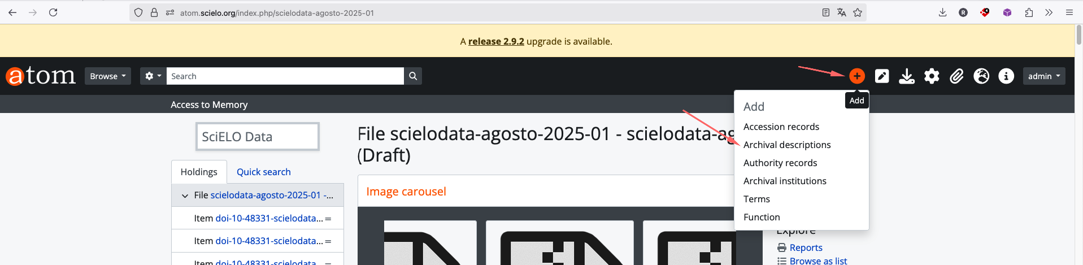Open the Manage pencil icon menu
Viewport: 1083px width, 265px height.
pos(881,76)
